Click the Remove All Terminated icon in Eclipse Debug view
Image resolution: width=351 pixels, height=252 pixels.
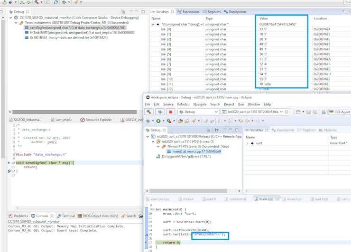click(x=208, y=130)
